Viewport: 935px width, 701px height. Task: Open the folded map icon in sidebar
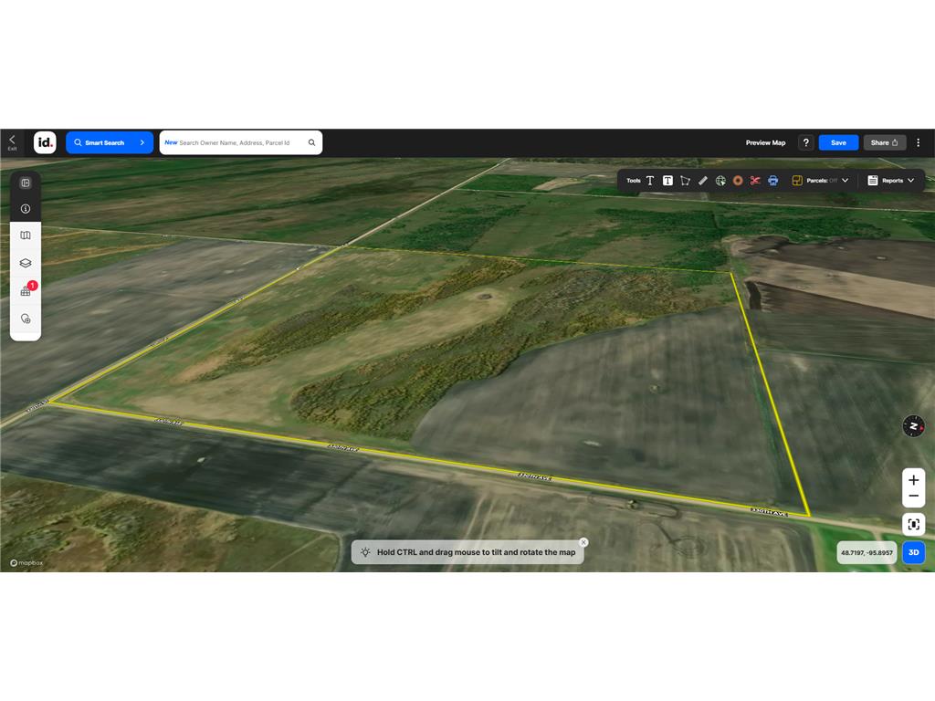point(26,235)
